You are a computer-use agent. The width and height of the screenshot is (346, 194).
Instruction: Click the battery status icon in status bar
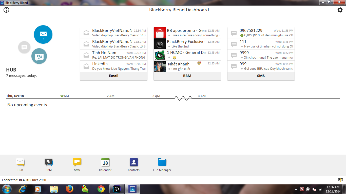click(x=340, y=180)
